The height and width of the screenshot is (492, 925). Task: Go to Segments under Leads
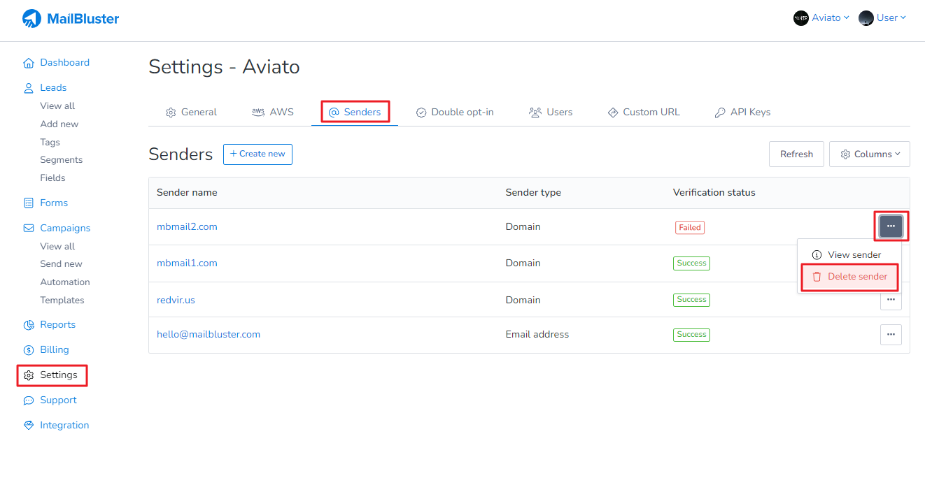[x=62, y=160]
